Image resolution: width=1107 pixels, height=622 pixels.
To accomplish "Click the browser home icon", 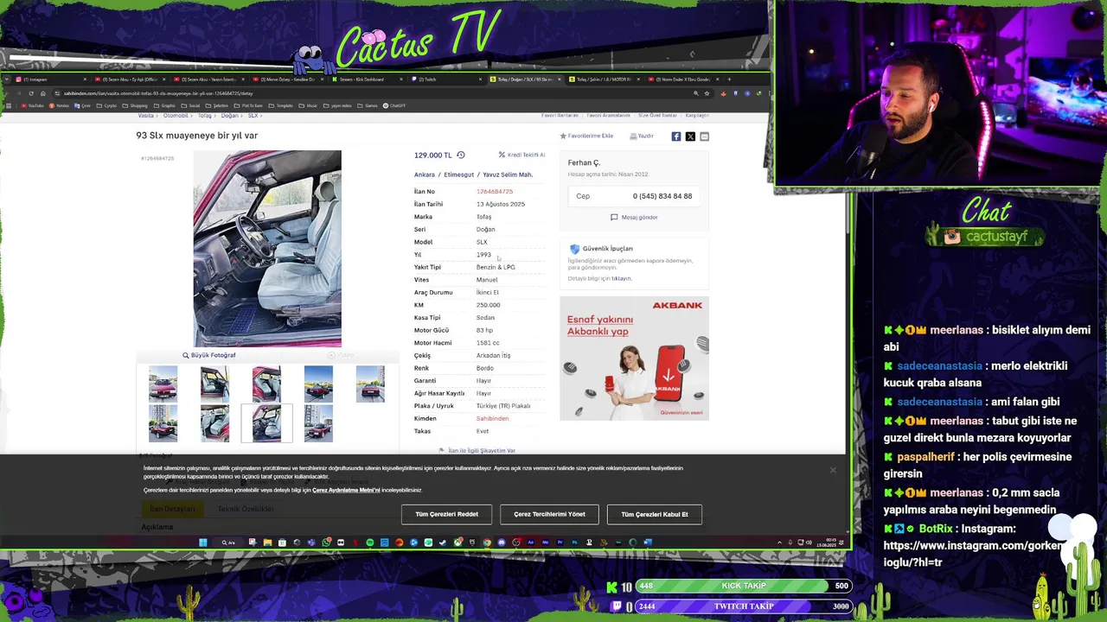I will tap(42, 93).
